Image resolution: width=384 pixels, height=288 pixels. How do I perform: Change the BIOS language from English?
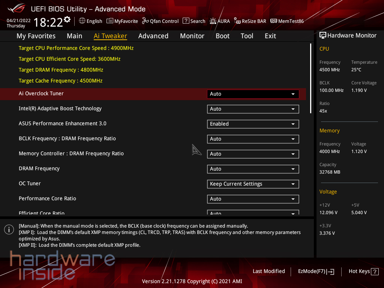(x=90, y=21)
